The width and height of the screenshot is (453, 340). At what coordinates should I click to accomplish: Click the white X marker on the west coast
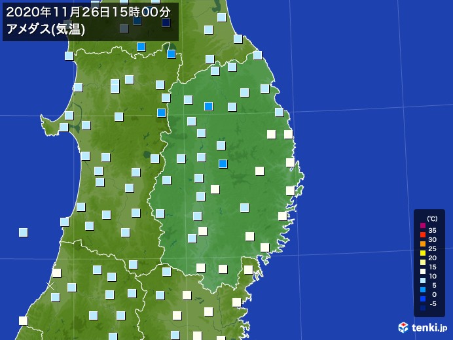(50, 286)
